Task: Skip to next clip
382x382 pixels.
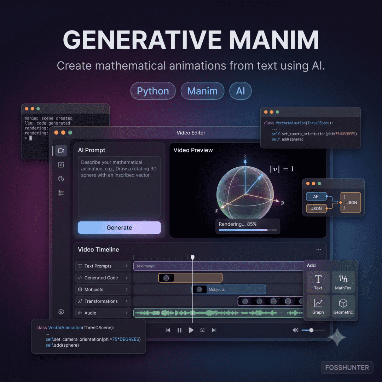Action: point(214,330)
